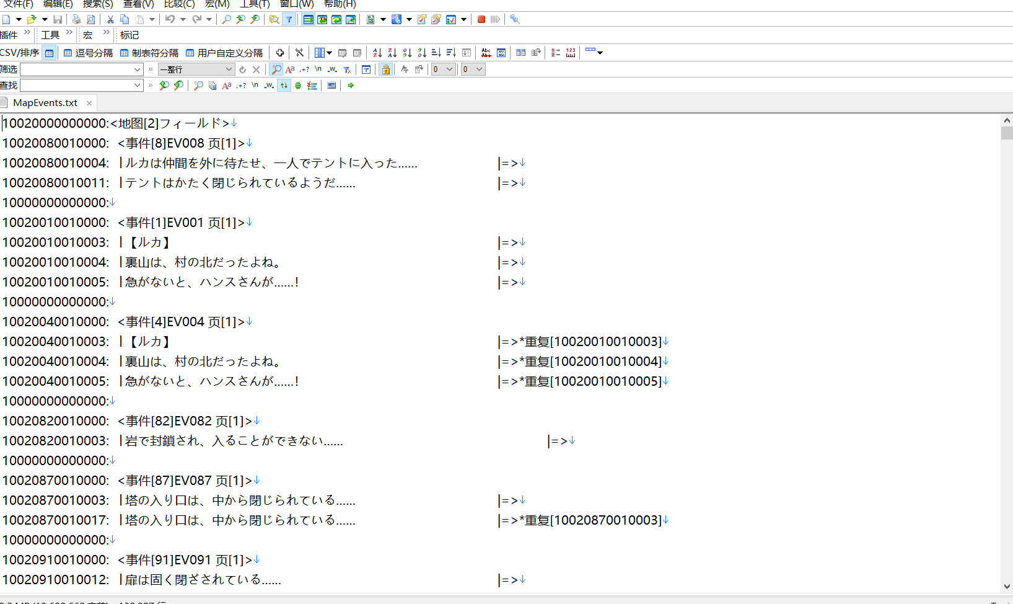Click vertical scrollbar up arrow

click(x=1007, y=120)
